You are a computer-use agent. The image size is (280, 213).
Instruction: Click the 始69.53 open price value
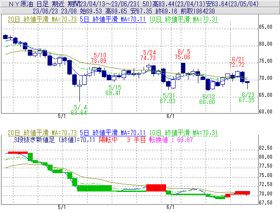[x=91, y=11]
